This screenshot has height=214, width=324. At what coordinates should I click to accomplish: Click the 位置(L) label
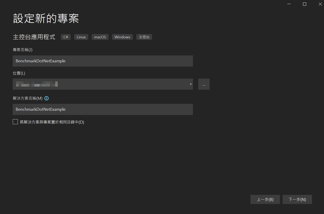19,73
